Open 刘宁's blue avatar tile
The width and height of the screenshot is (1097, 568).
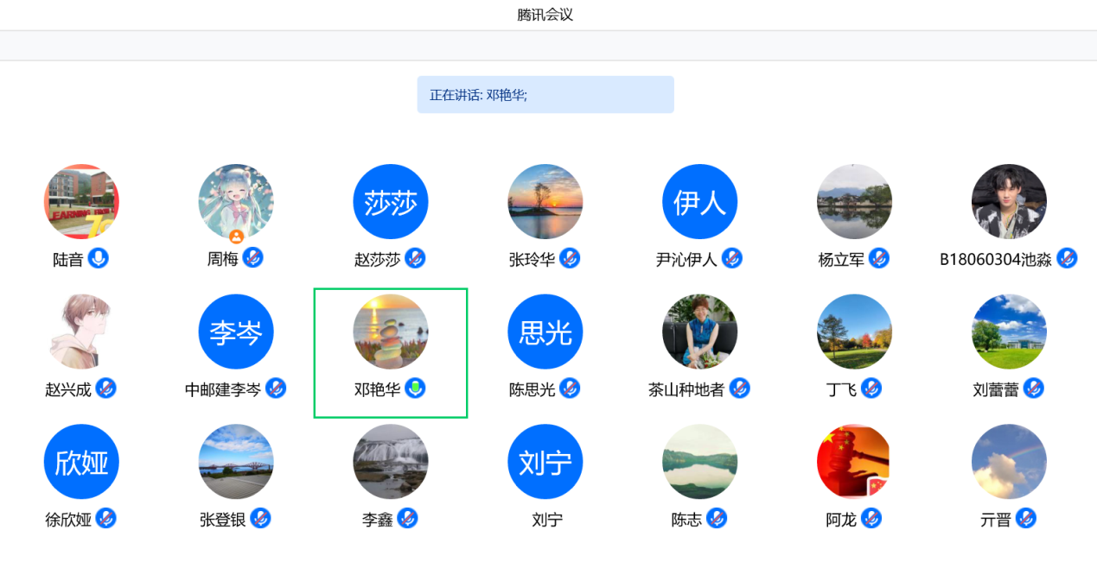click(545, 462)
